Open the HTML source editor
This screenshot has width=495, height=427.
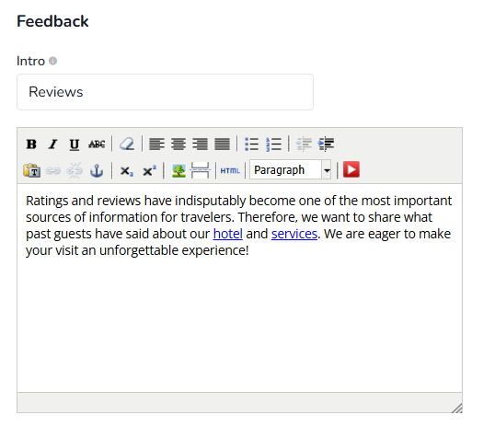230,170
